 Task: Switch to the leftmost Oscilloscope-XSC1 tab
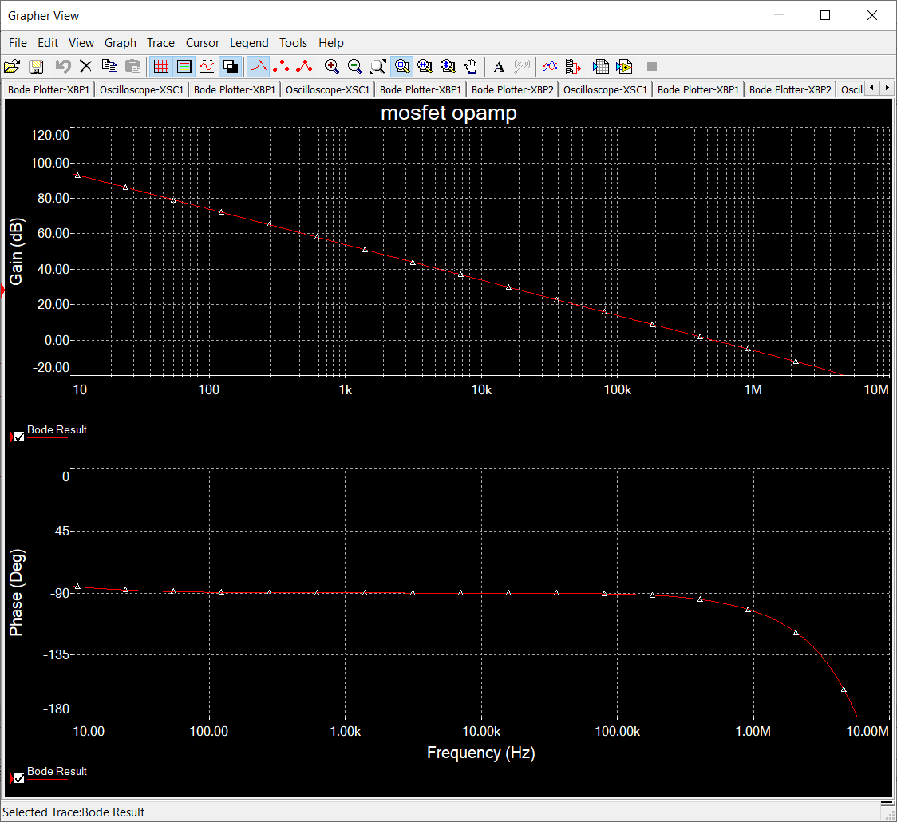(x=142, y=90)
